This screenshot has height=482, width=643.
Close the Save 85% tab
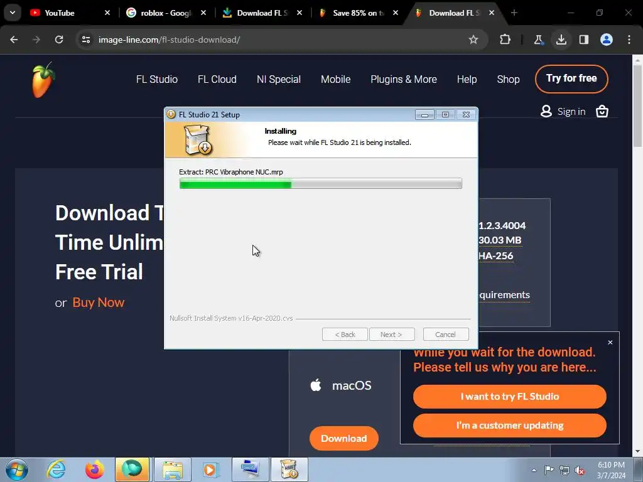click(x=396, y=13)
